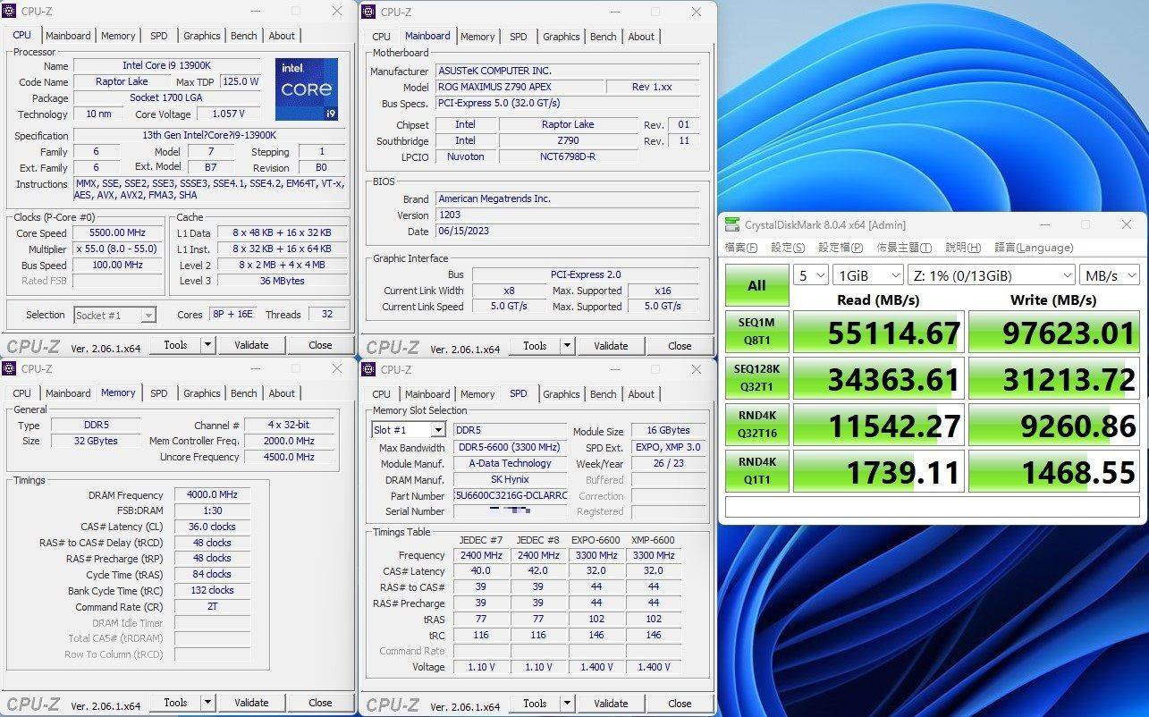1149x717 pixels.
Task: Open the 1GiB test size dropdown
Action: tap(867, 275)
